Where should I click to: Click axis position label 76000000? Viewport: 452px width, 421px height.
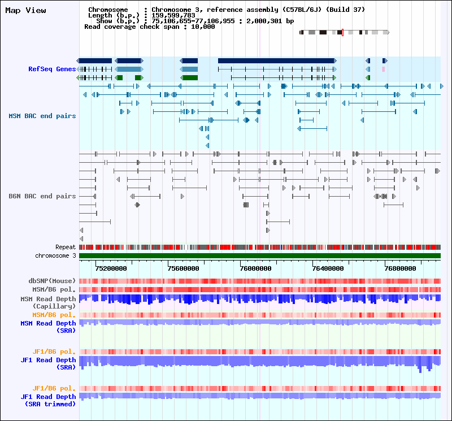point(256,268)
